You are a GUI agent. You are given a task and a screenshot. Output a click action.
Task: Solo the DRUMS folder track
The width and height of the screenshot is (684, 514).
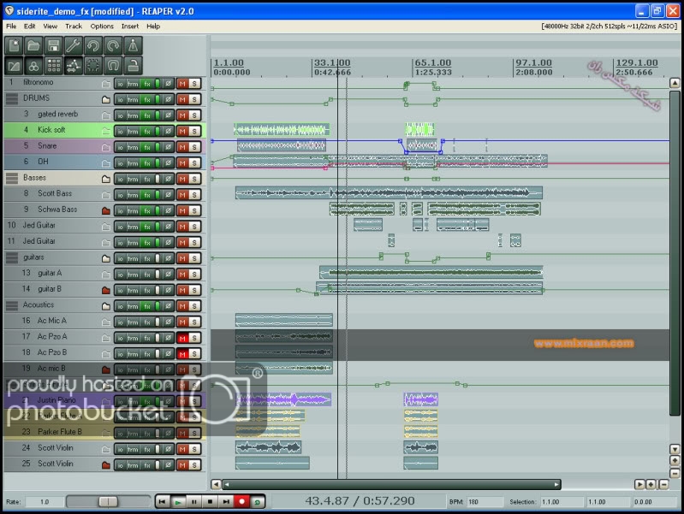pyautogui.click(x=194, y=99)
